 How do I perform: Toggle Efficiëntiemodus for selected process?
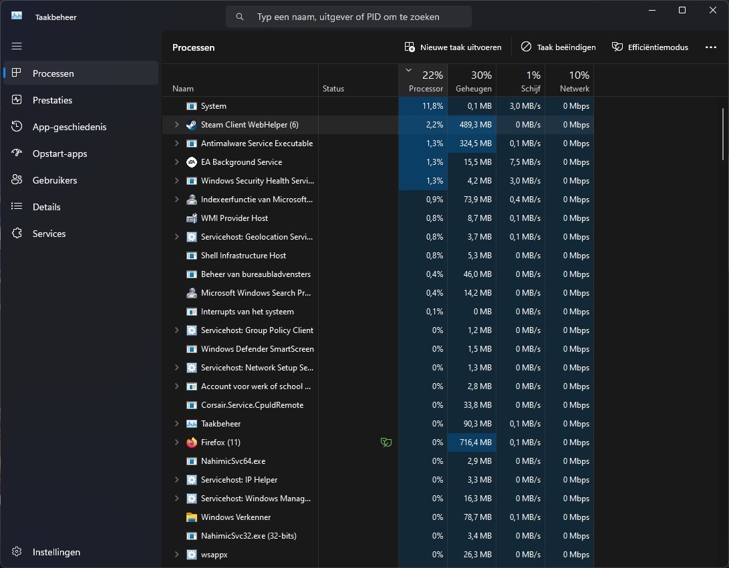(650, 47)
